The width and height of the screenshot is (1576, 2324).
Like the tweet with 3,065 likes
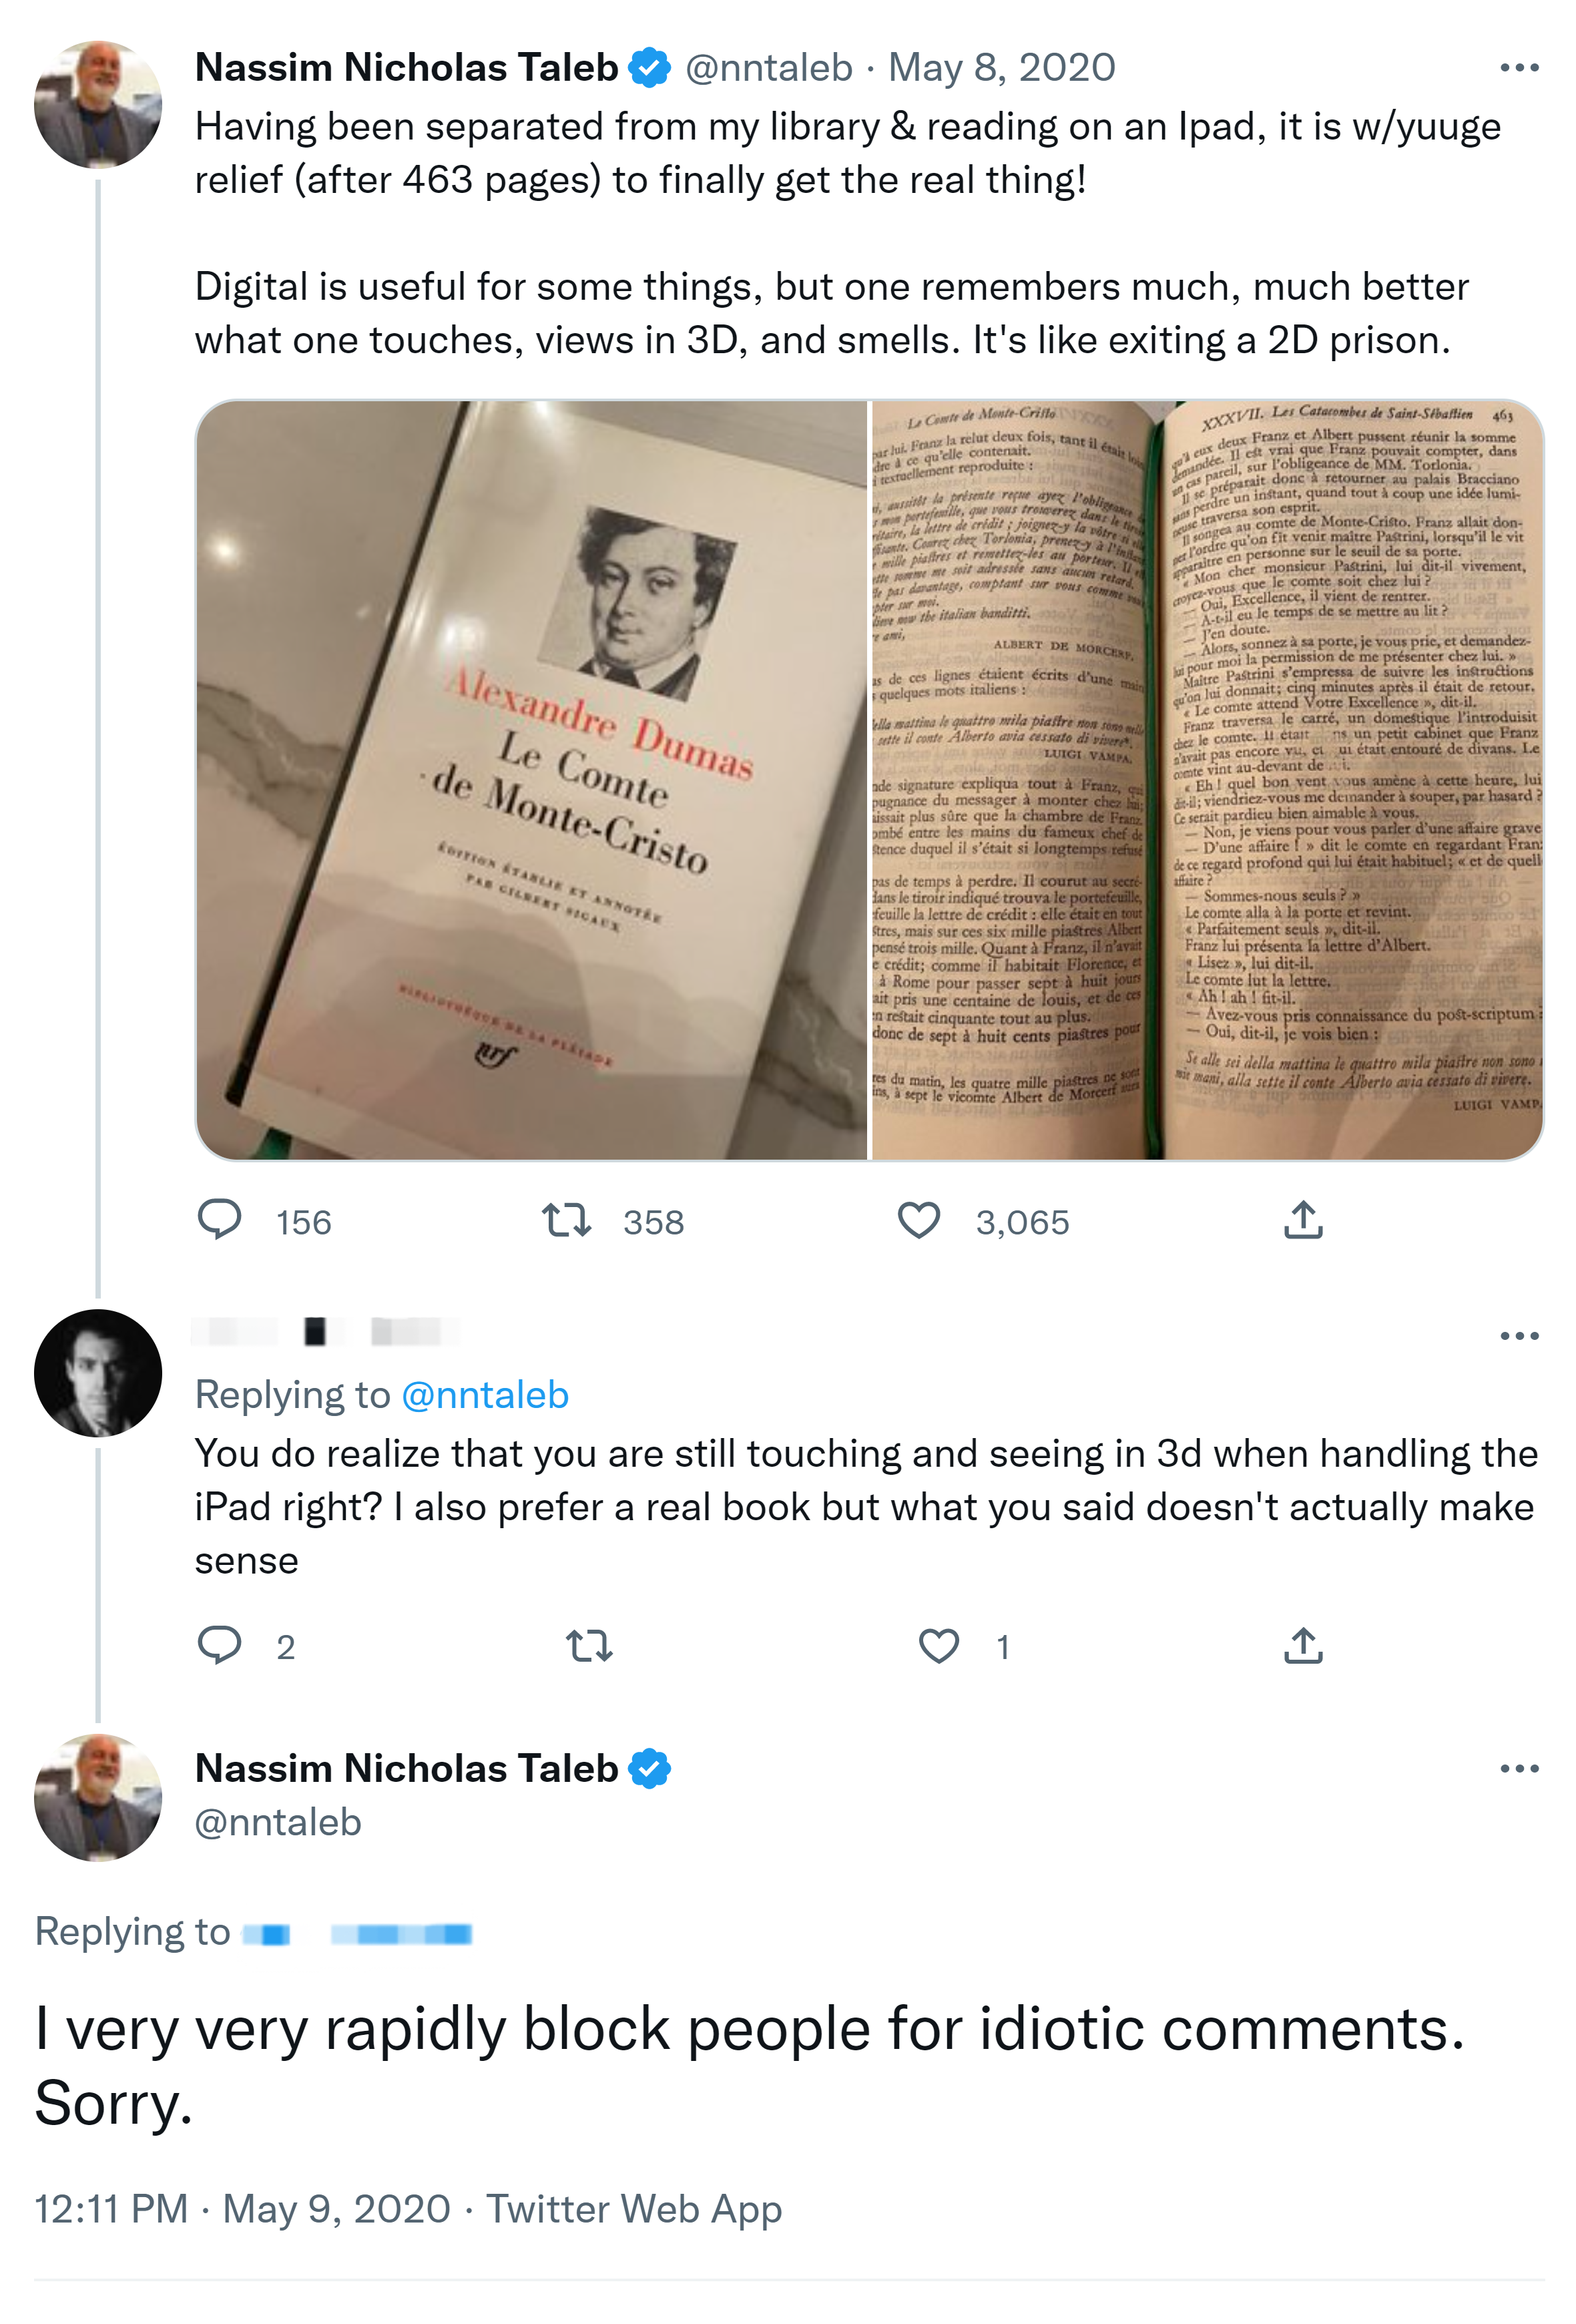tap(918, 1220)
